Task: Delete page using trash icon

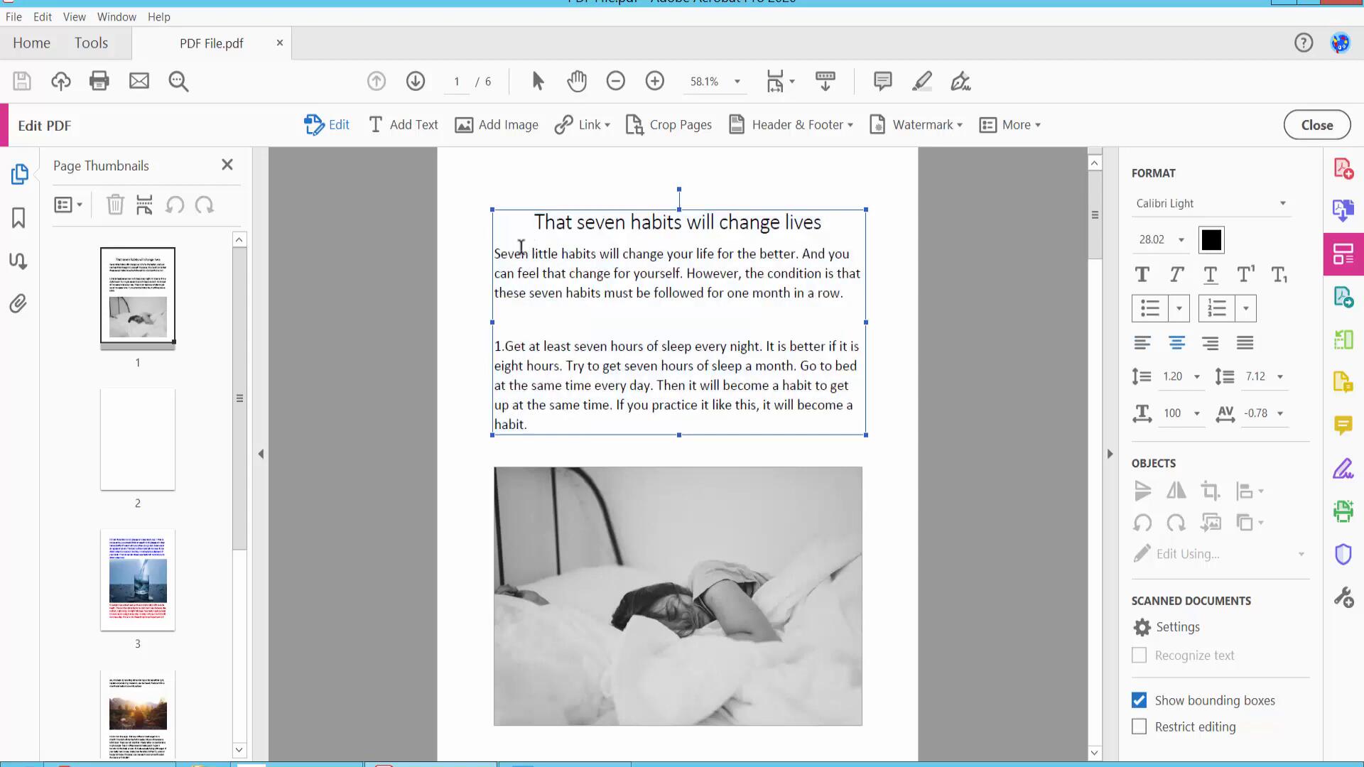Action: coord(115,205)
